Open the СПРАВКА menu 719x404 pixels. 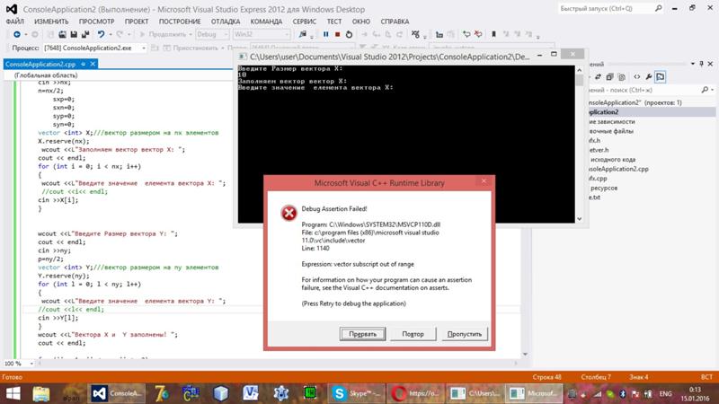coord(395,22)
